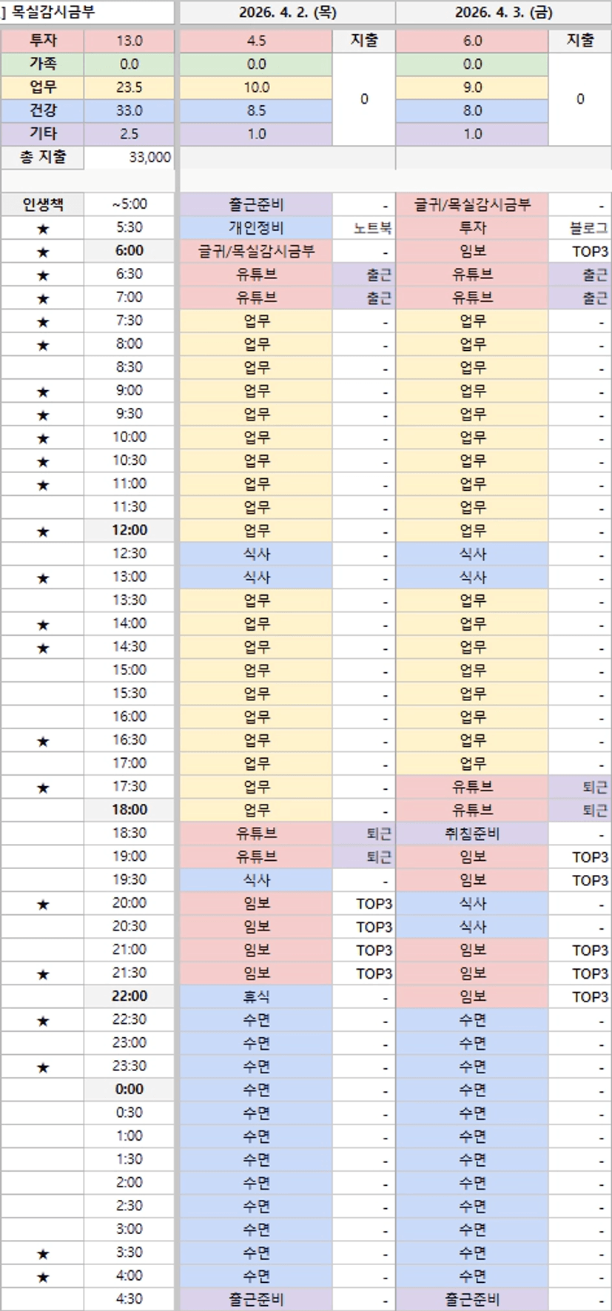Image resolution: width=612 pixels, height=1311 pixels.
Task: Select the 2026. 4. 3. (금) date header
Action: 503,13
